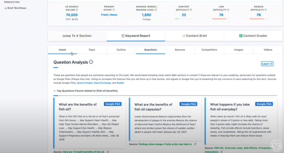Image resolution: width=284 pixels, height=153 pixels.
Task: Click the US Search Volume info icon
Action: coord(77,10)
